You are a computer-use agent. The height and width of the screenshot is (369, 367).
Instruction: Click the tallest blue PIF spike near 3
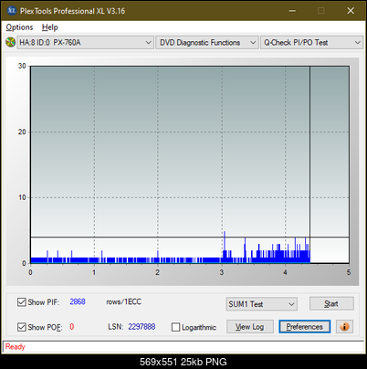pos(225,248)
